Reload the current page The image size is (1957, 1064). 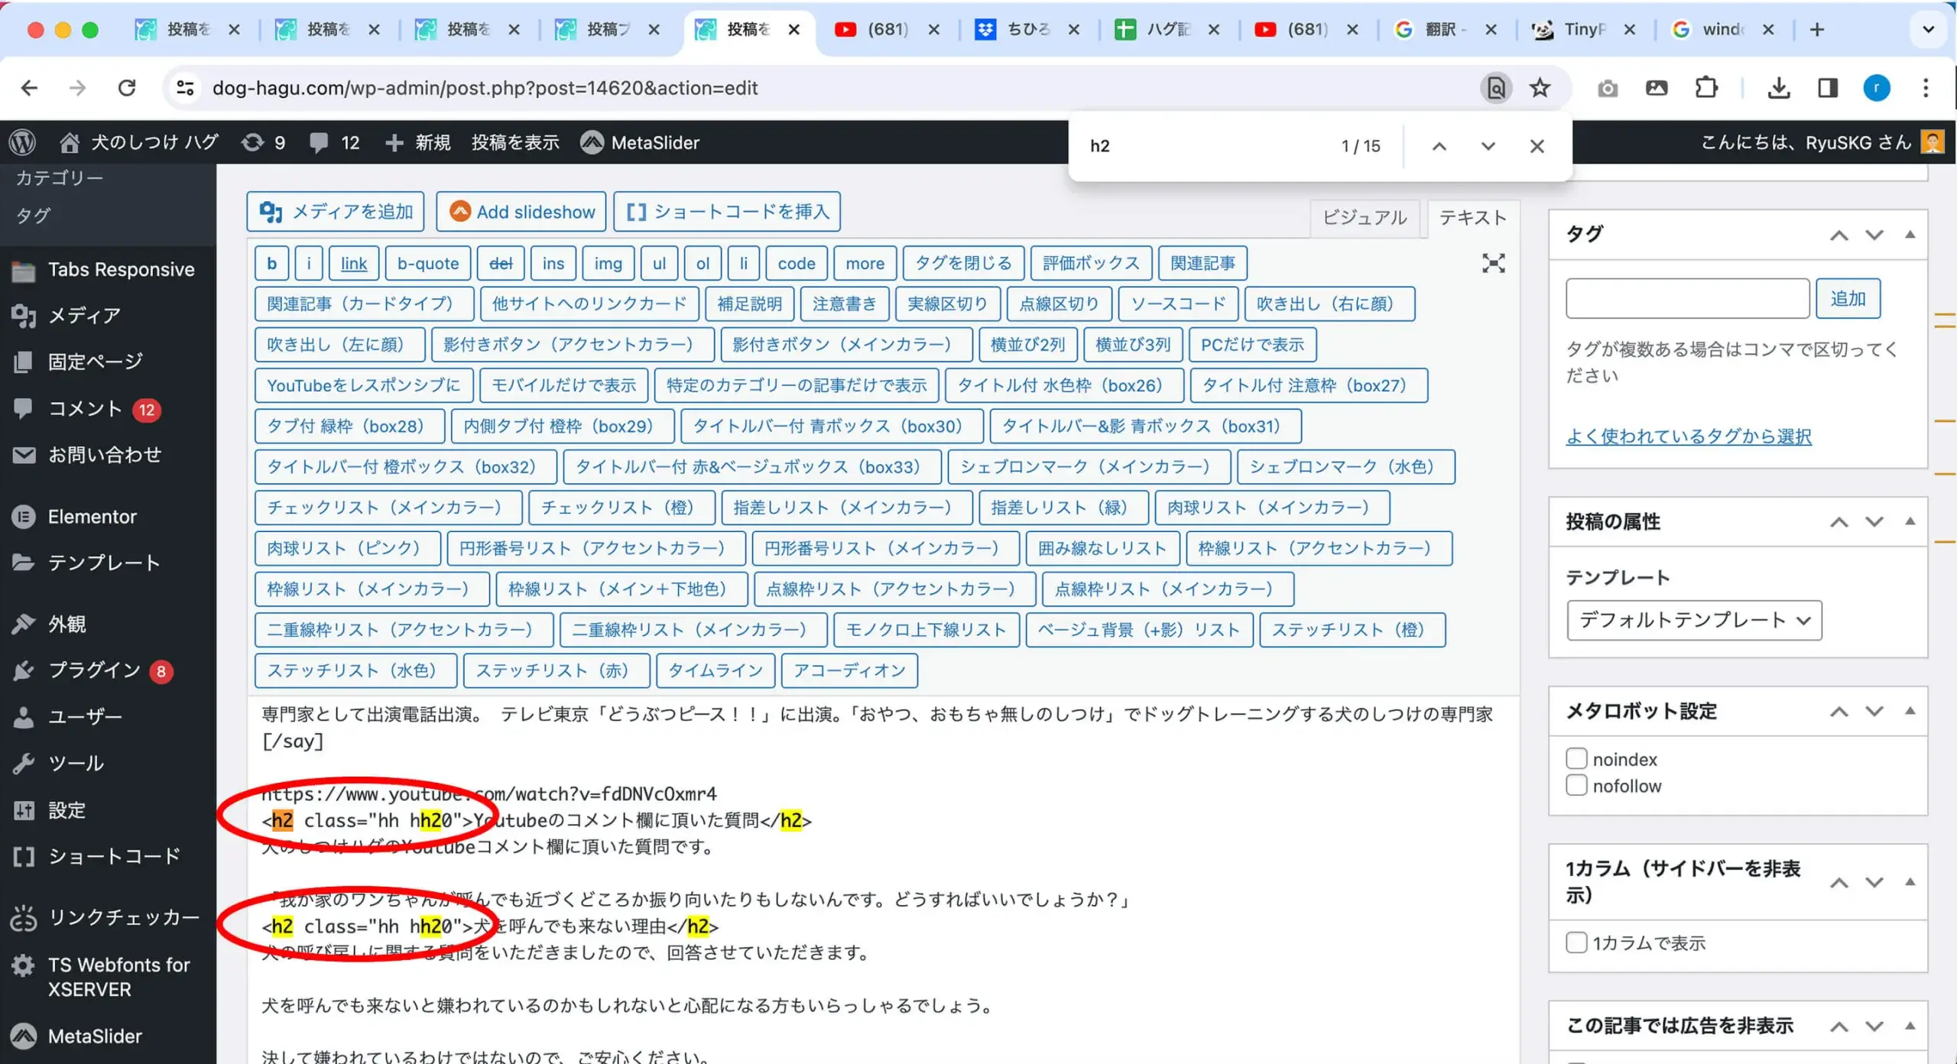(127, 88)
